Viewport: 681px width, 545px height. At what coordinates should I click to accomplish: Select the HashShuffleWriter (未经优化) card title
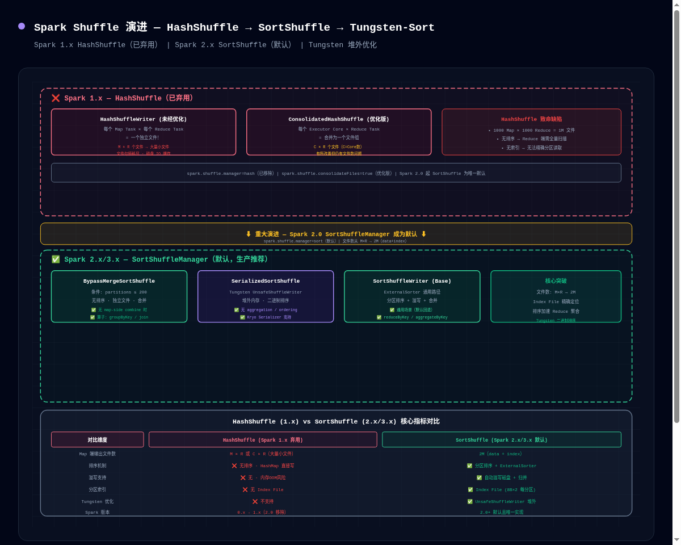(x=144, y=119)
